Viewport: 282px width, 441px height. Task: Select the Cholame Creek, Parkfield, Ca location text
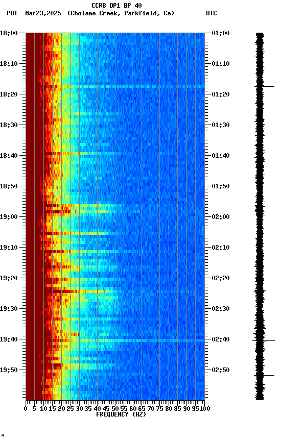[x=121, y=13]
